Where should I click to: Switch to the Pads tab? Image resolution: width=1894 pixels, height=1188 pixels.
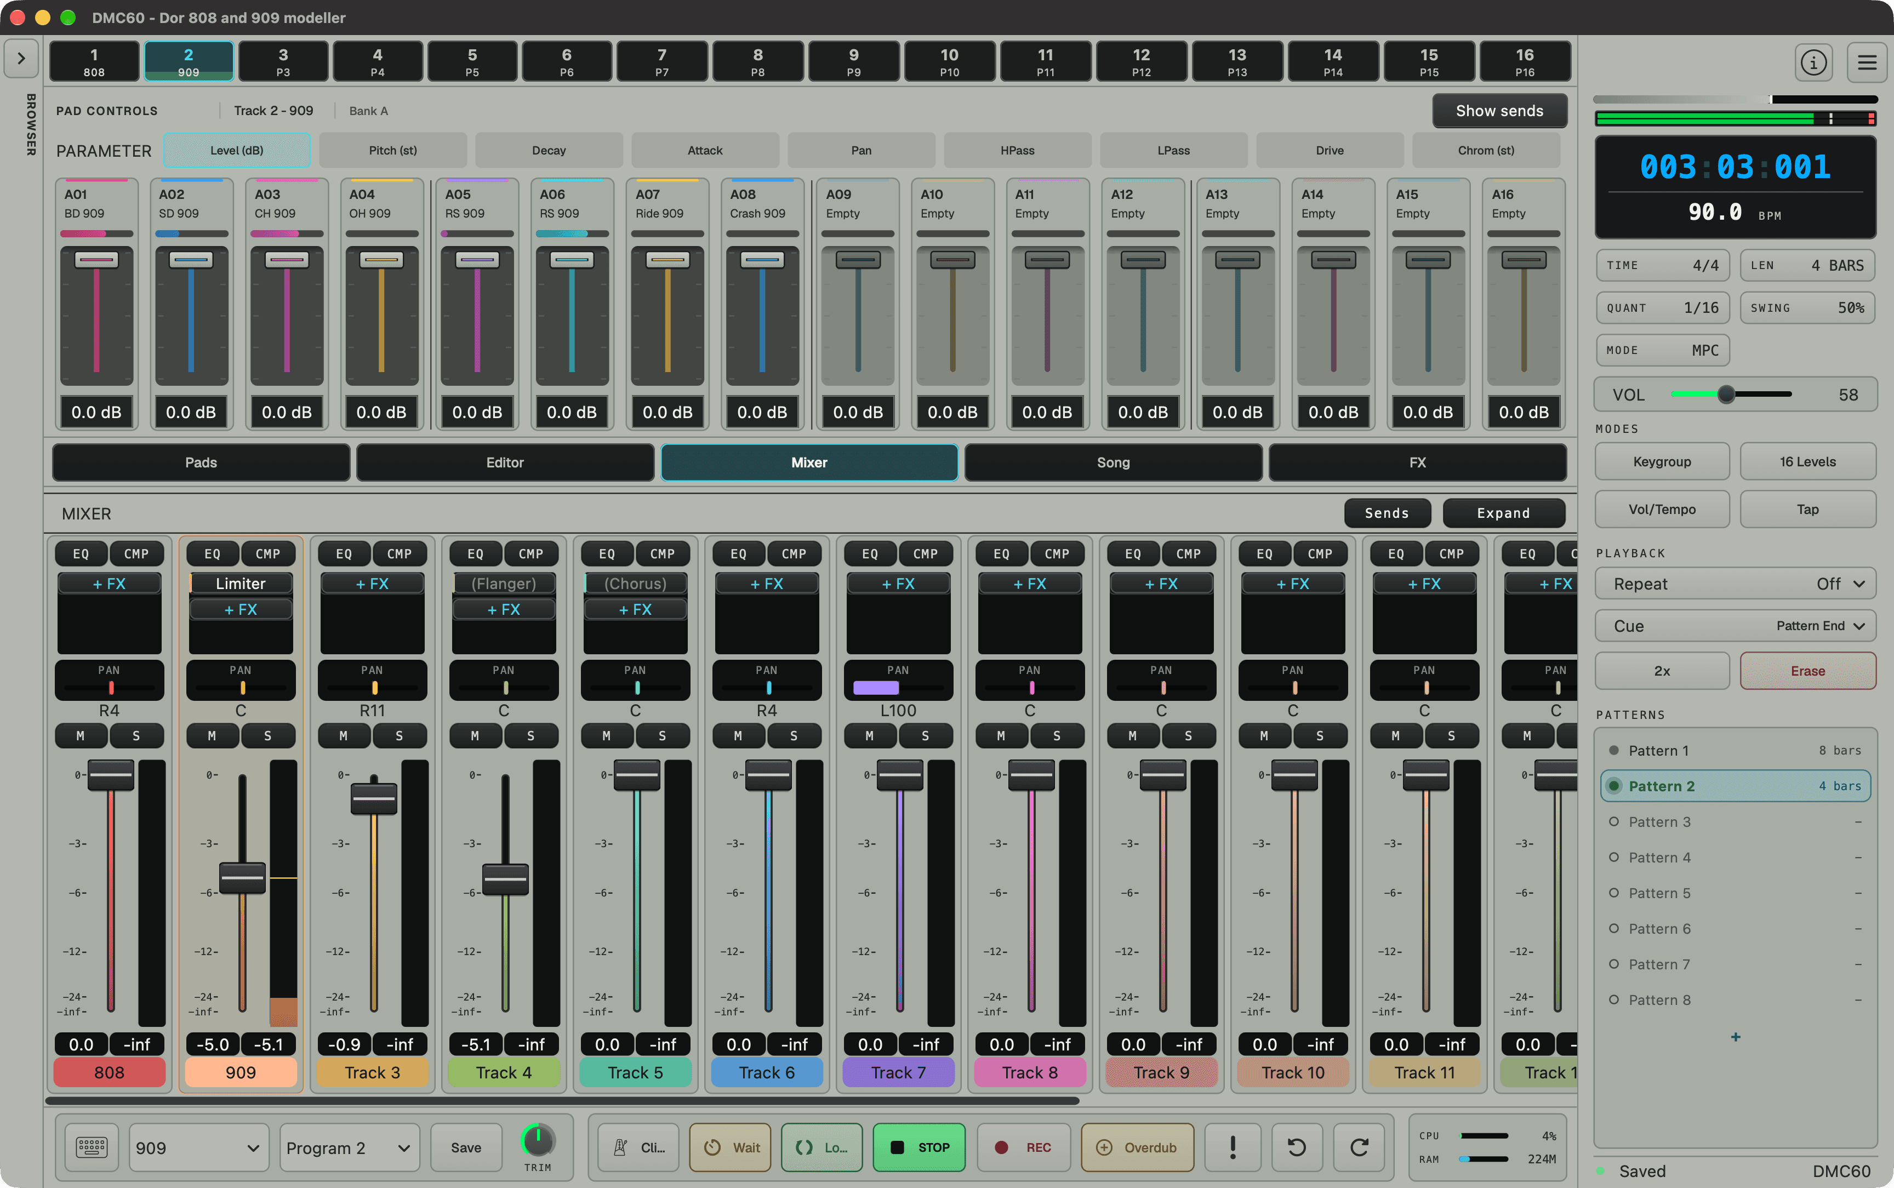(x=201, y=463)
